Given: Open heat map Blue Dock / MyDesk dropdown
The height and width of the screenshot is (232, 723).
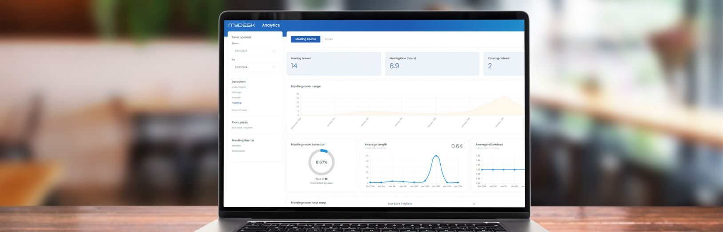Looking at the screenshot, I should pyautogui.click(x=432, y=204).
